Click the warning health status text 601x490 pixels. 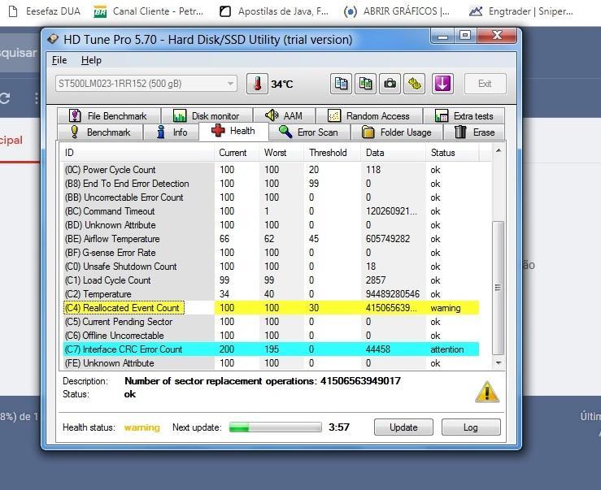pos(142,427)
